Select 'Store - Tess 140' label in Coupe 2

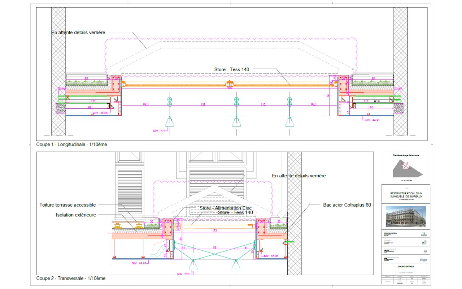(235, 212)
